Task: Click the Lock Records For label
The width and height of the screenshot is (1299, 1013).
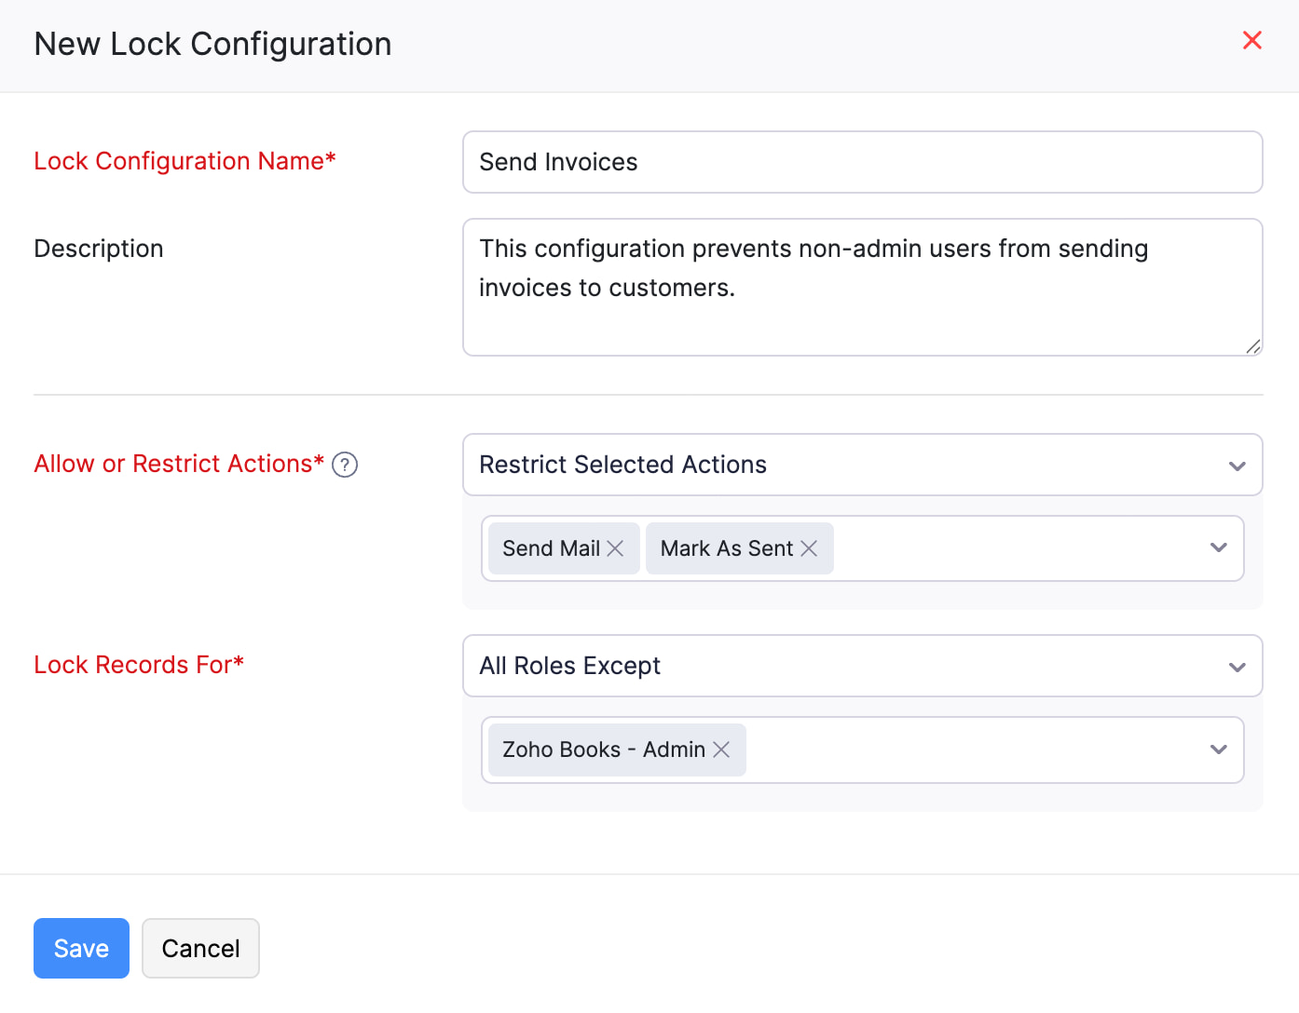Action: click(138, 665)
